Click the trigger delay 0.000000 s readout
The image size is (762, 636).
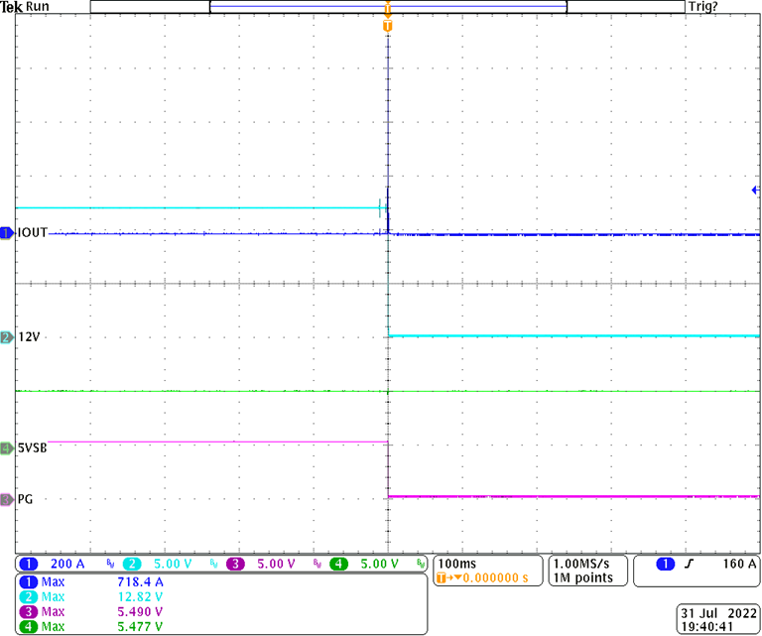486,577
